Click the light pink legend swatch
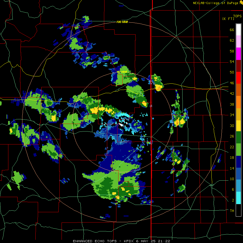Screen dimensions: 243x243 (x=238, y=41)
